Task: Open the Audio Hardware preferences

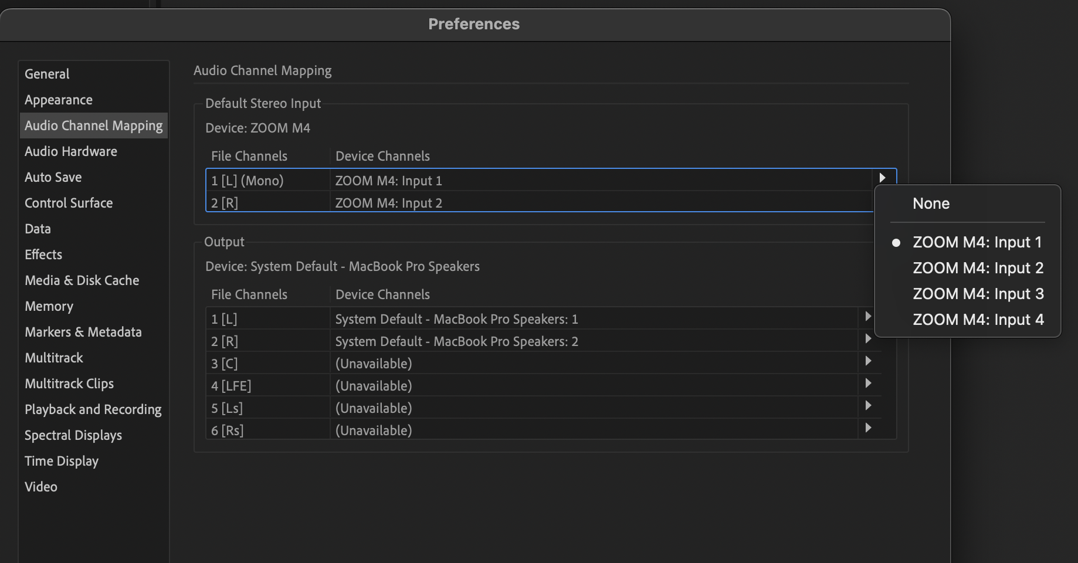Action: click(x=71, y=151)
